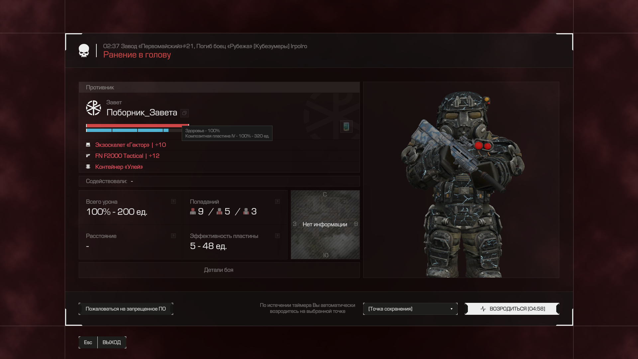
Task: Copy the nickname Поборник_Завета via copy icon
Action: (x=184, y=113)
